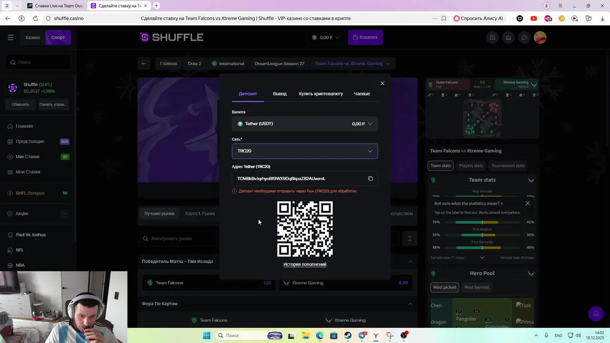Reload the page in the browser
The width and height of the screenshot is (610, 343).
pyautogui.click(x=35, y=19)
